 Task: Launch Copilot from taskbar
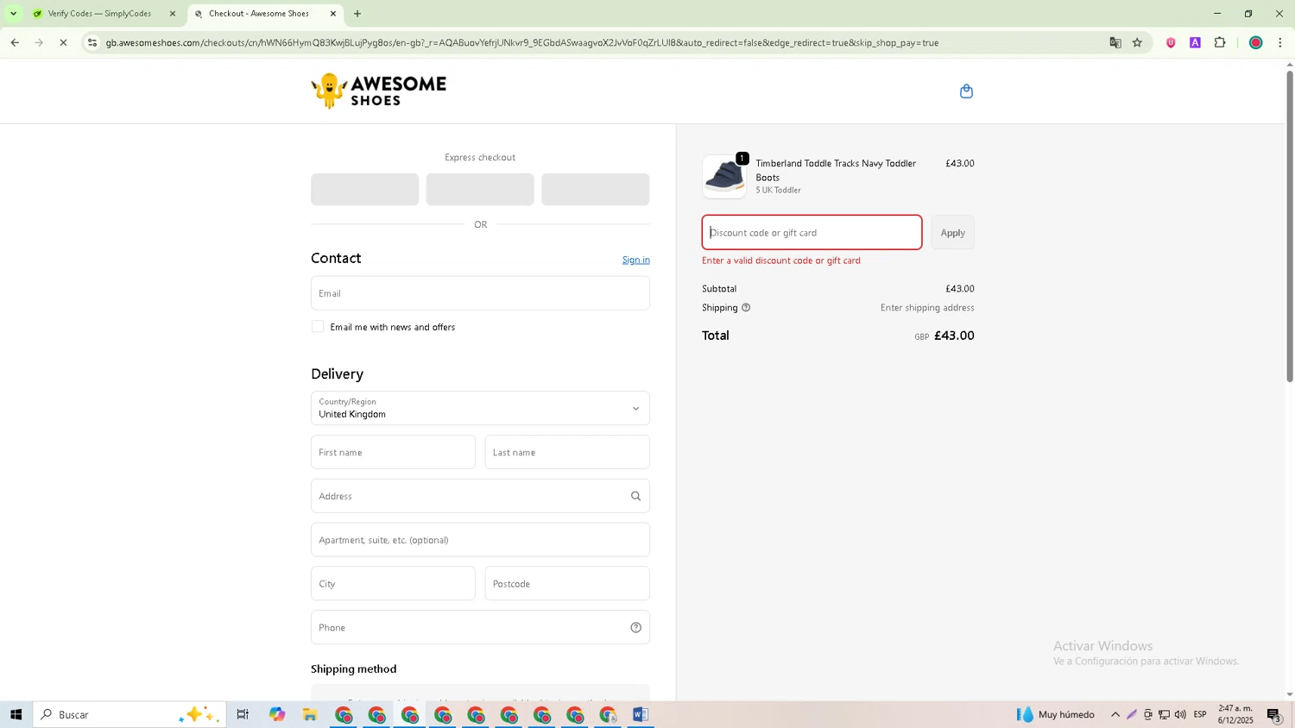[276, 714]
